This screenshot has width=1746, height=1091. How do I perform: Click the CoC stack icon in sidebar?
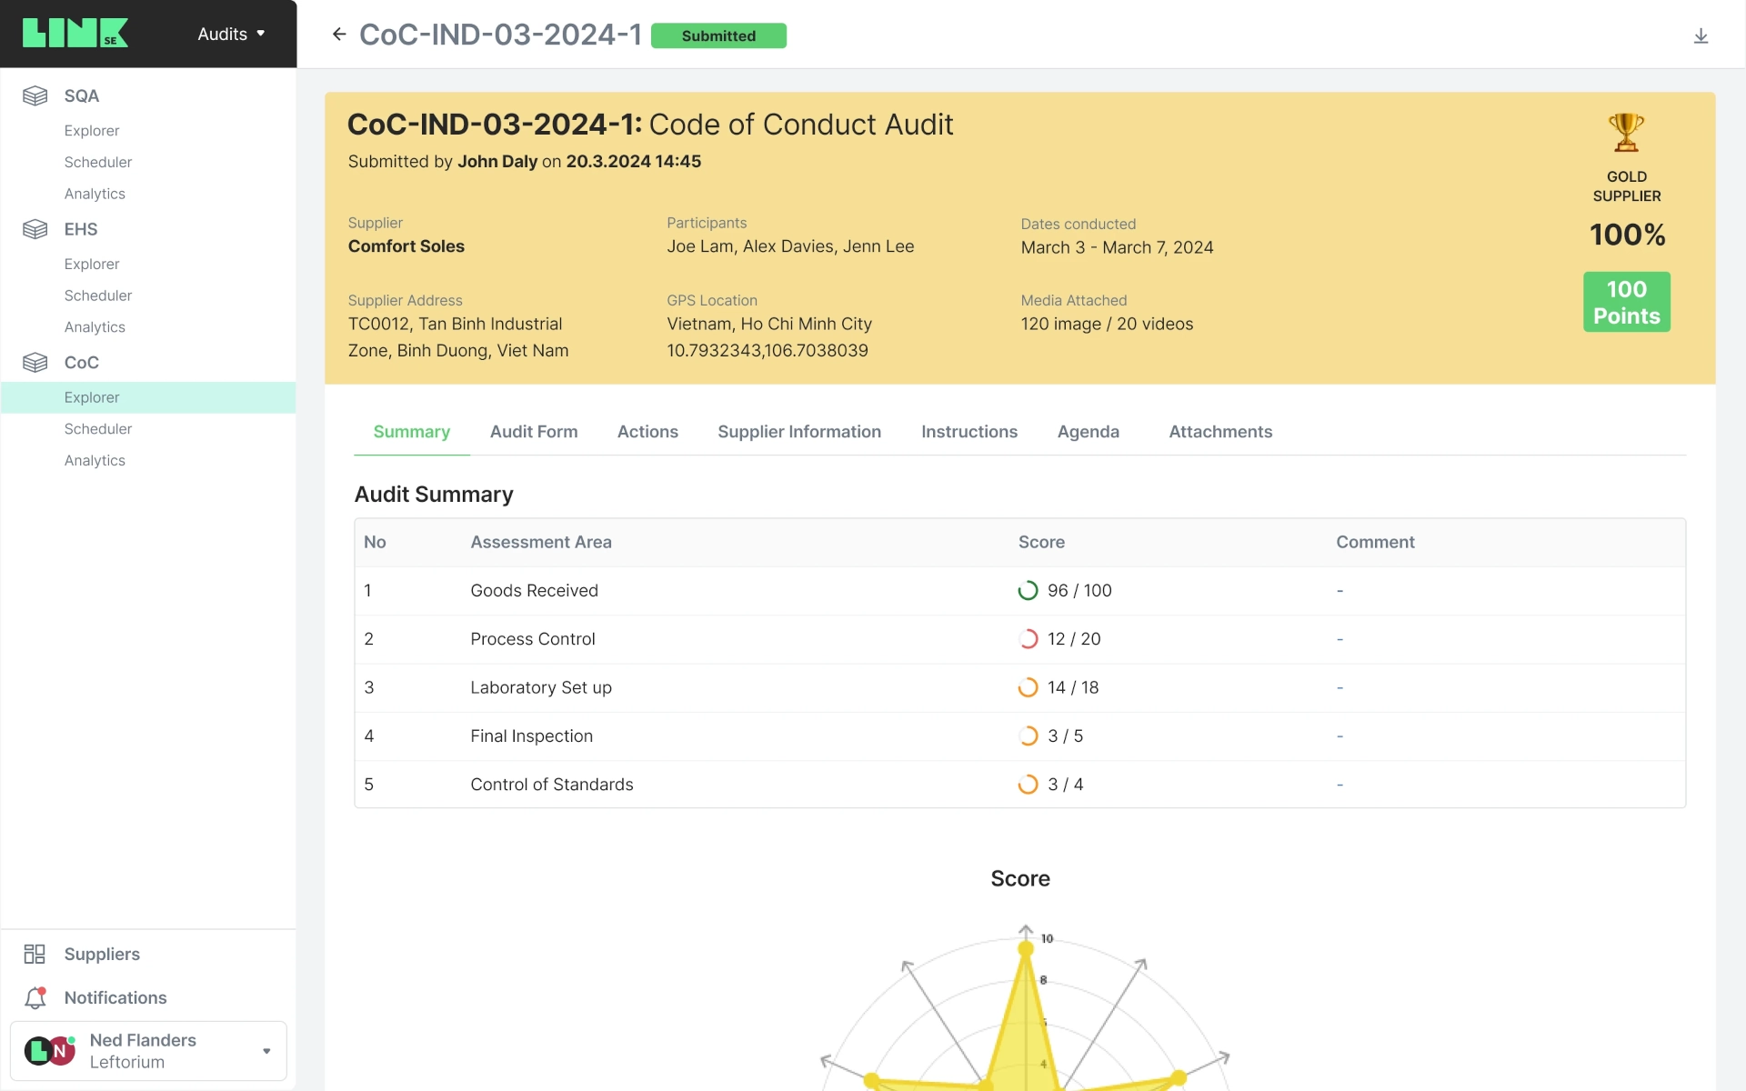[x=35, y=363]
